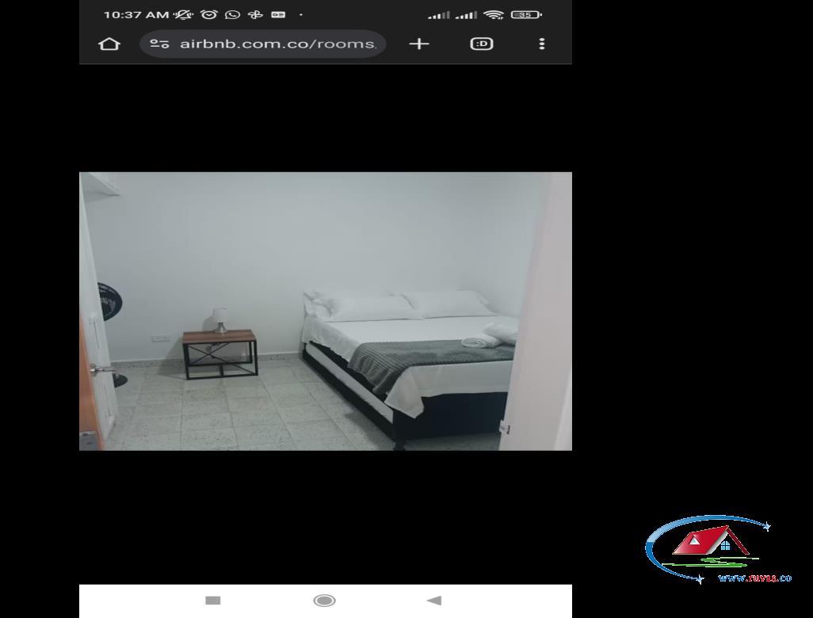Viewport: 813px width, 618px height.
Task: Tap the 10:37 AM clock
Action: tap(136, 14)
